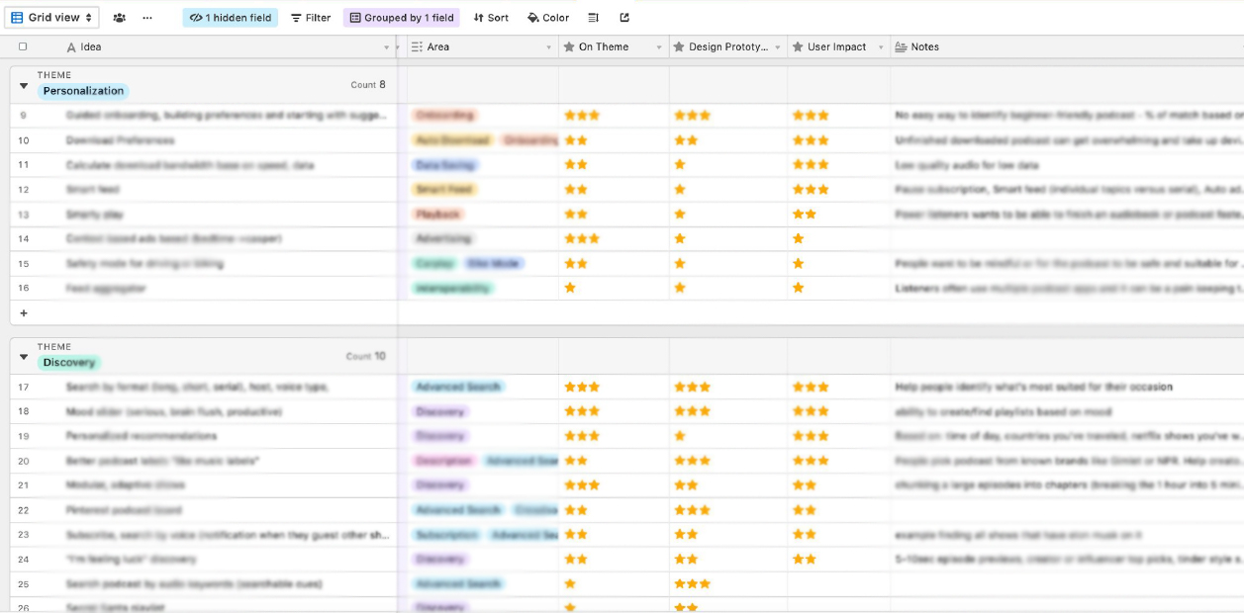Click the row height icon
The image size is (1244, 613).
click(x=593, y=18)
